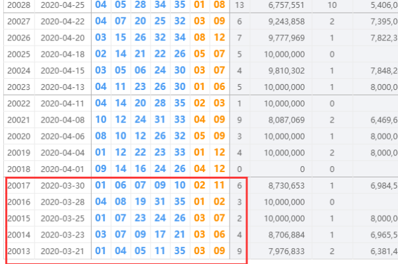398x264 pixels.
Task: Click draw number 20028 cell
Action: (19, 5)
